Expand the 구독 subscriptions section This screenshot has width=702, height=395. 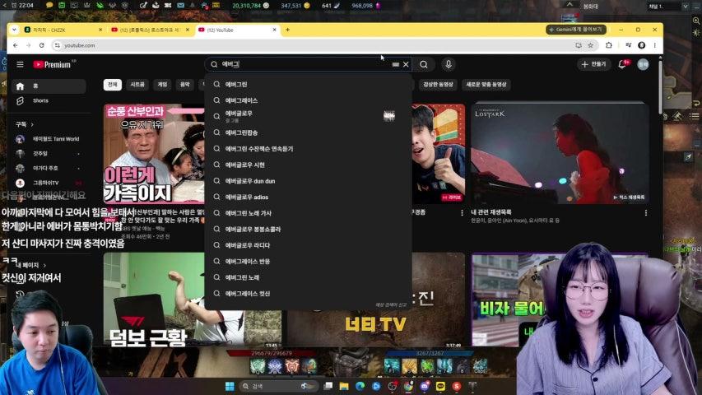[25, 124]
